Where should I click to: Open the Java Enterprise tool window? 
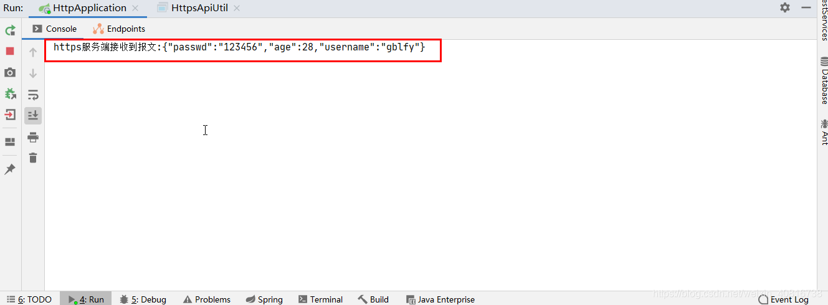tap(440, 299)
